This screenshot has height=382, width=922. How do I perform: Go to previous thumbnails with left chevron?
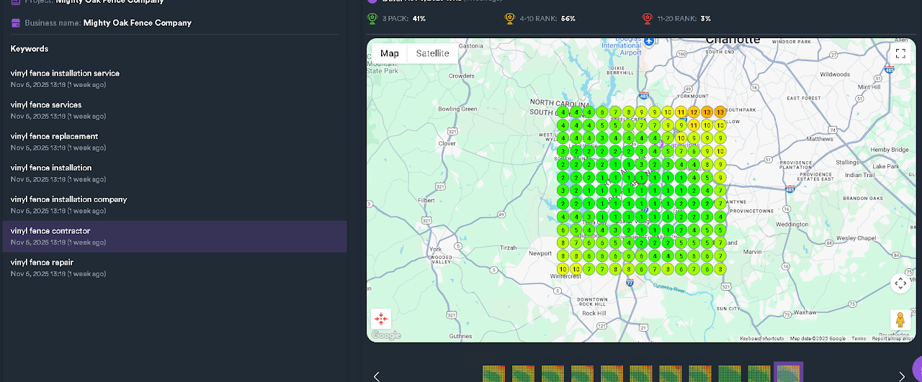[376, 376]
